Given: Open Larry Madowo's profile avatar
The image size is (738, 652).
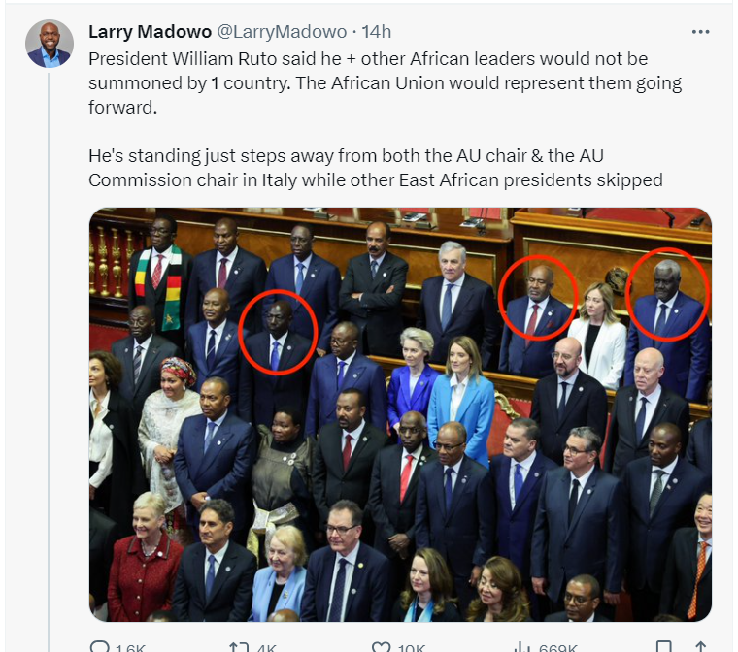Looking at the screenshot, I should (50, 44).
